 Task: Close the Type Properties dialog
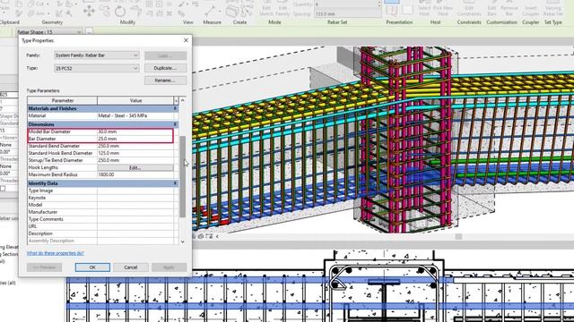click(x=186, y=40)
